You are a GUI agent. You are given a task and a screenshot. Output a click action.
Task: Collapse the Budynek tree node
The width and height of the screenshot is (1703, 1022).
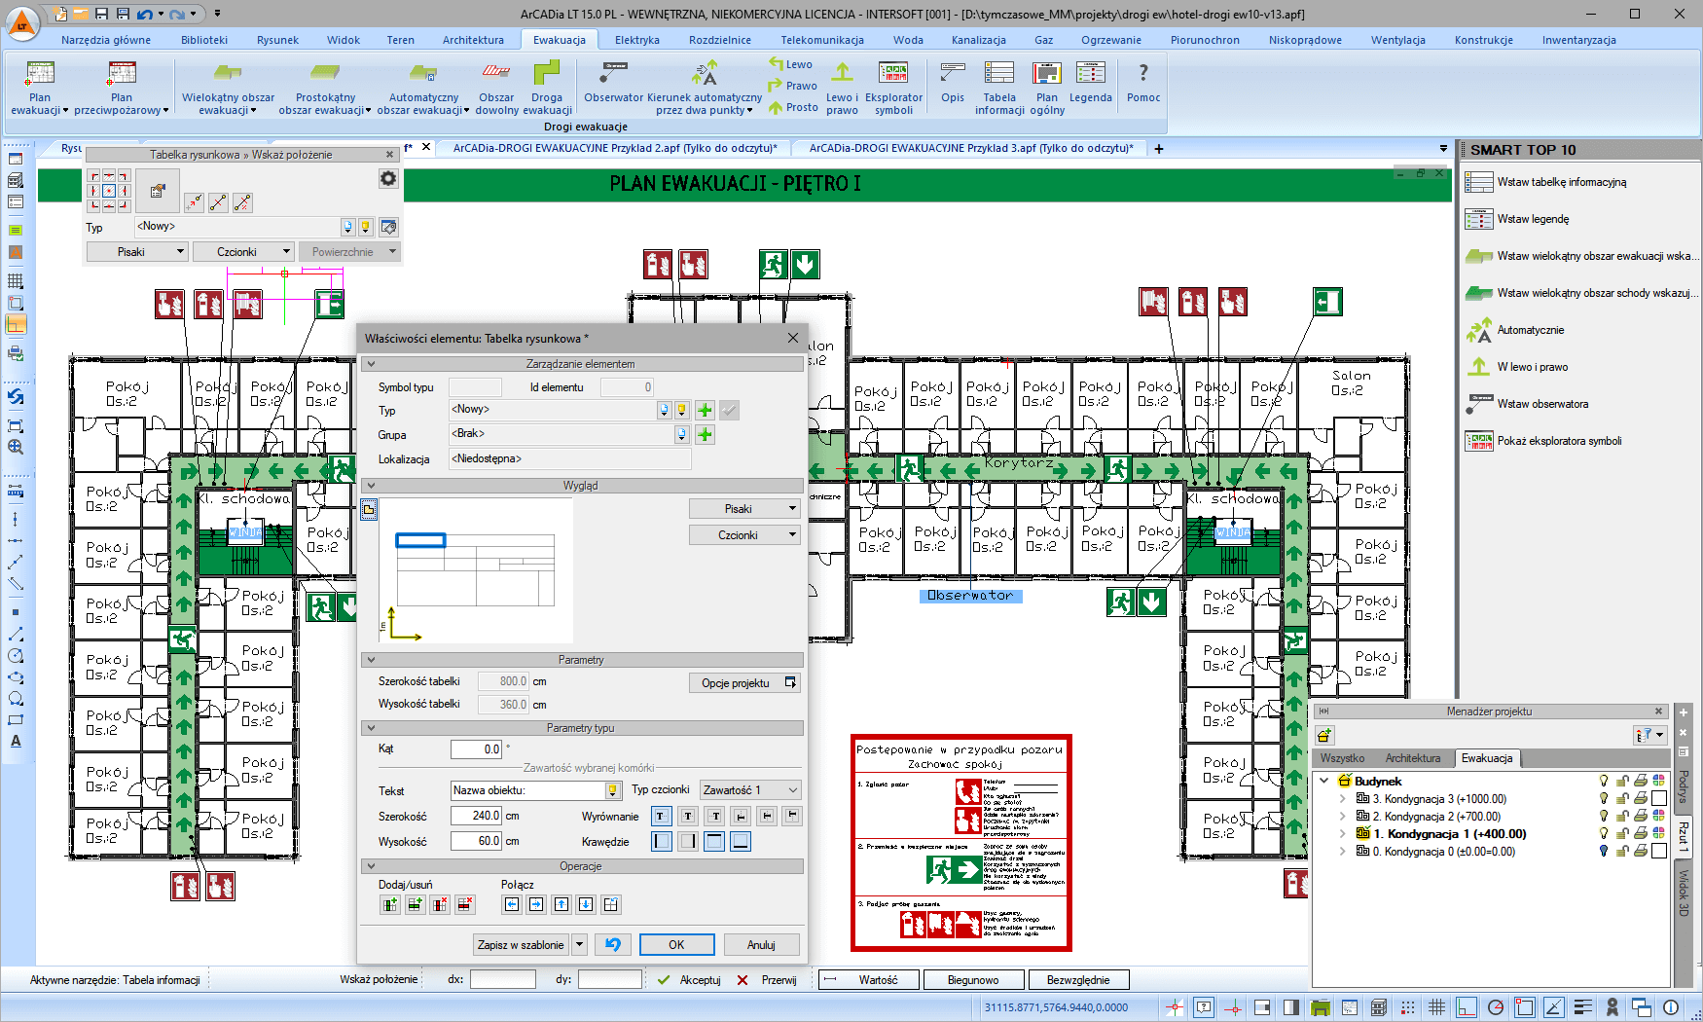[x=1323, y=782]
